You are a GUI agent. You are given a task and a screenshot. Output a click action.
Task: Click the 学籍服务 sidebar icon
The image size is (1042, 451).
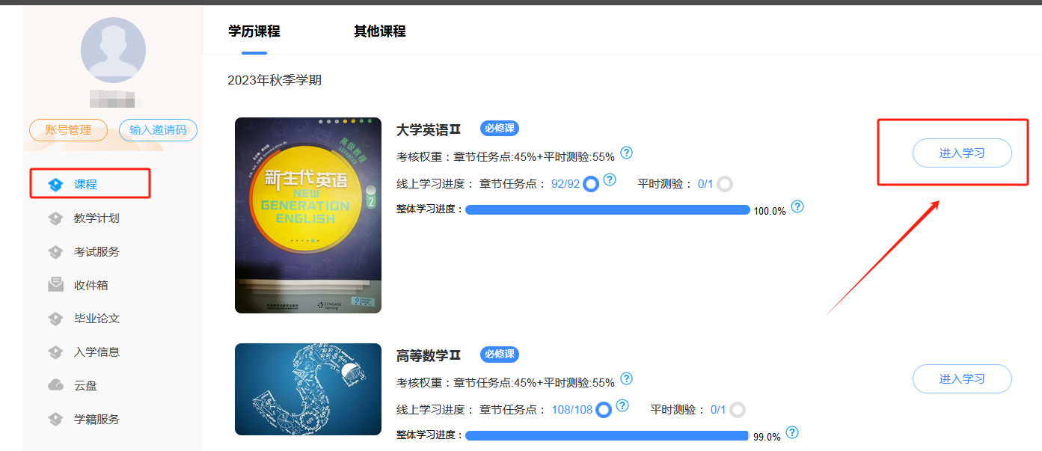click(x=55, y=419)
